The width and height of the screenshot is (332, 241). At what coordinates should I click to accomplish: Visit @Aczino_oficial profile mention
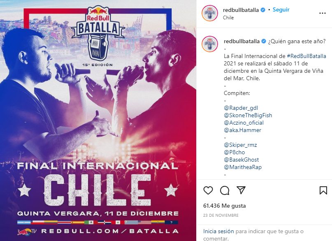click(x=244, y=123)
